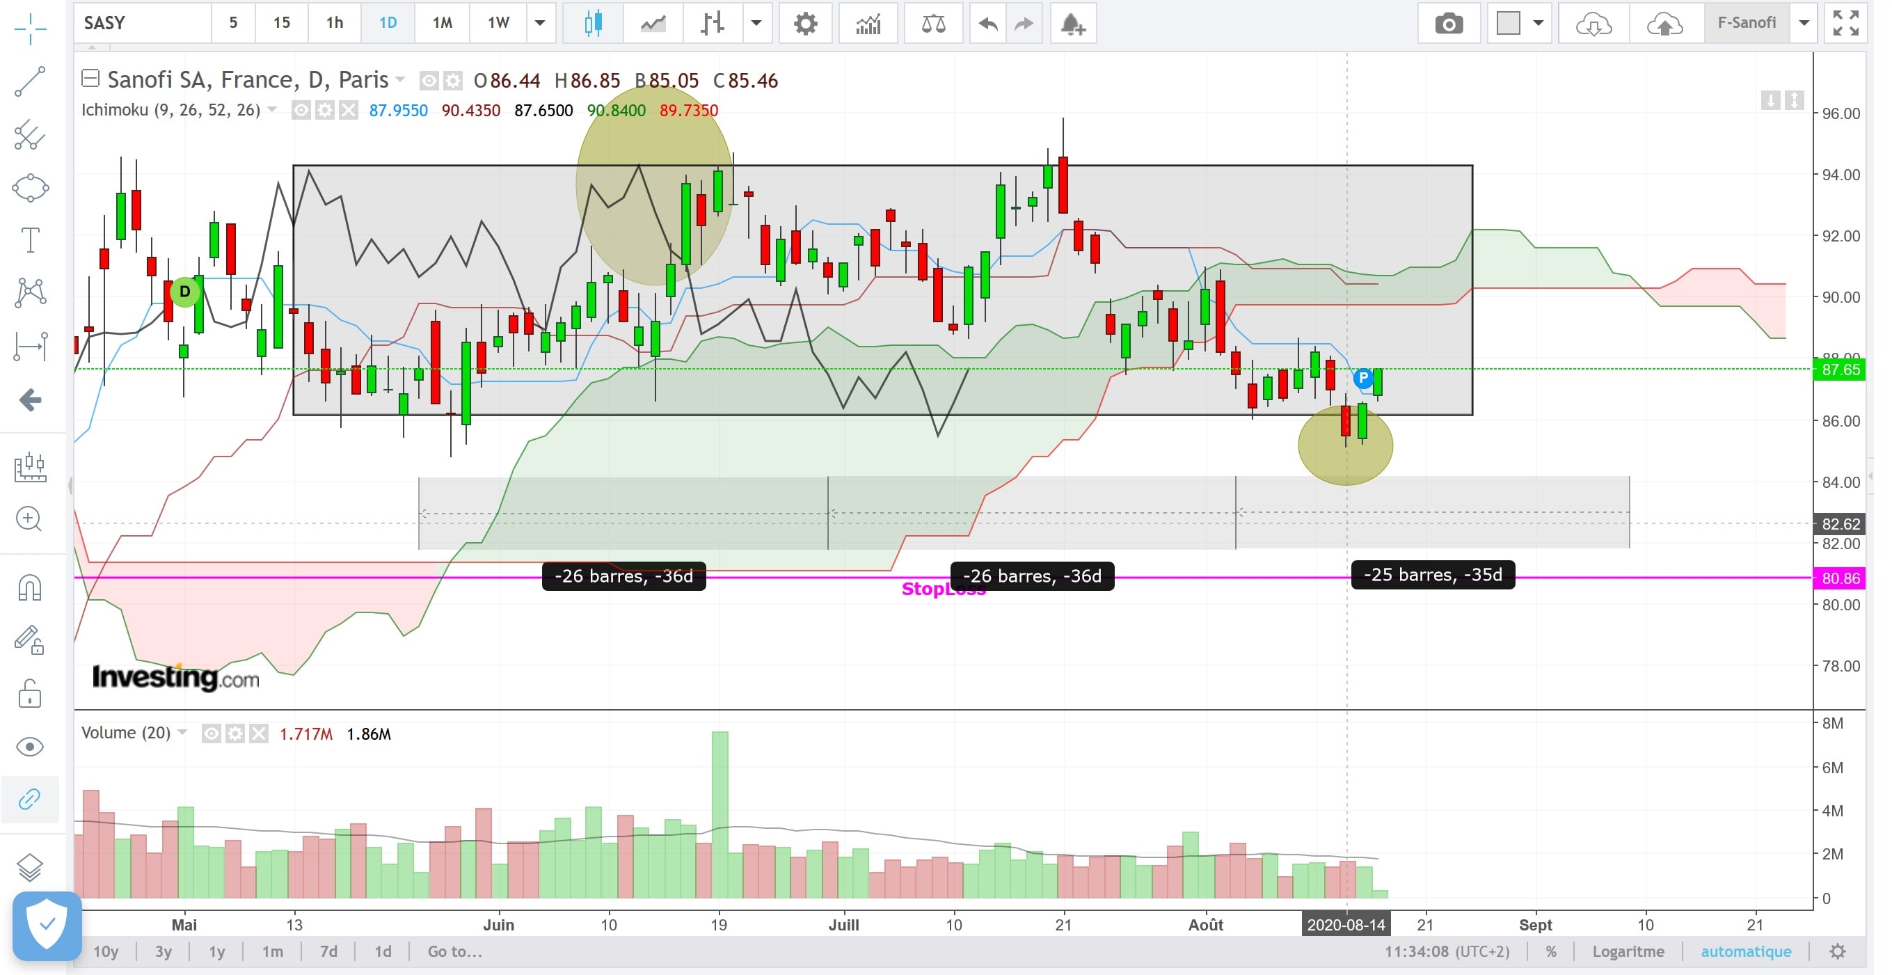Remove the Ichimoku indicator
The image size is (1892, 975).
tap(349, 111)
